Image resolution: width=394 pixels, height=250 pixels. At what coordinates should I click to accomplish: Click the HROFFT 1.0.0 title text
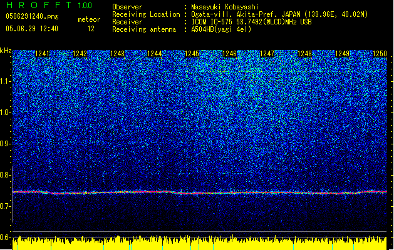pyautogui.click(x=49, y=5)
